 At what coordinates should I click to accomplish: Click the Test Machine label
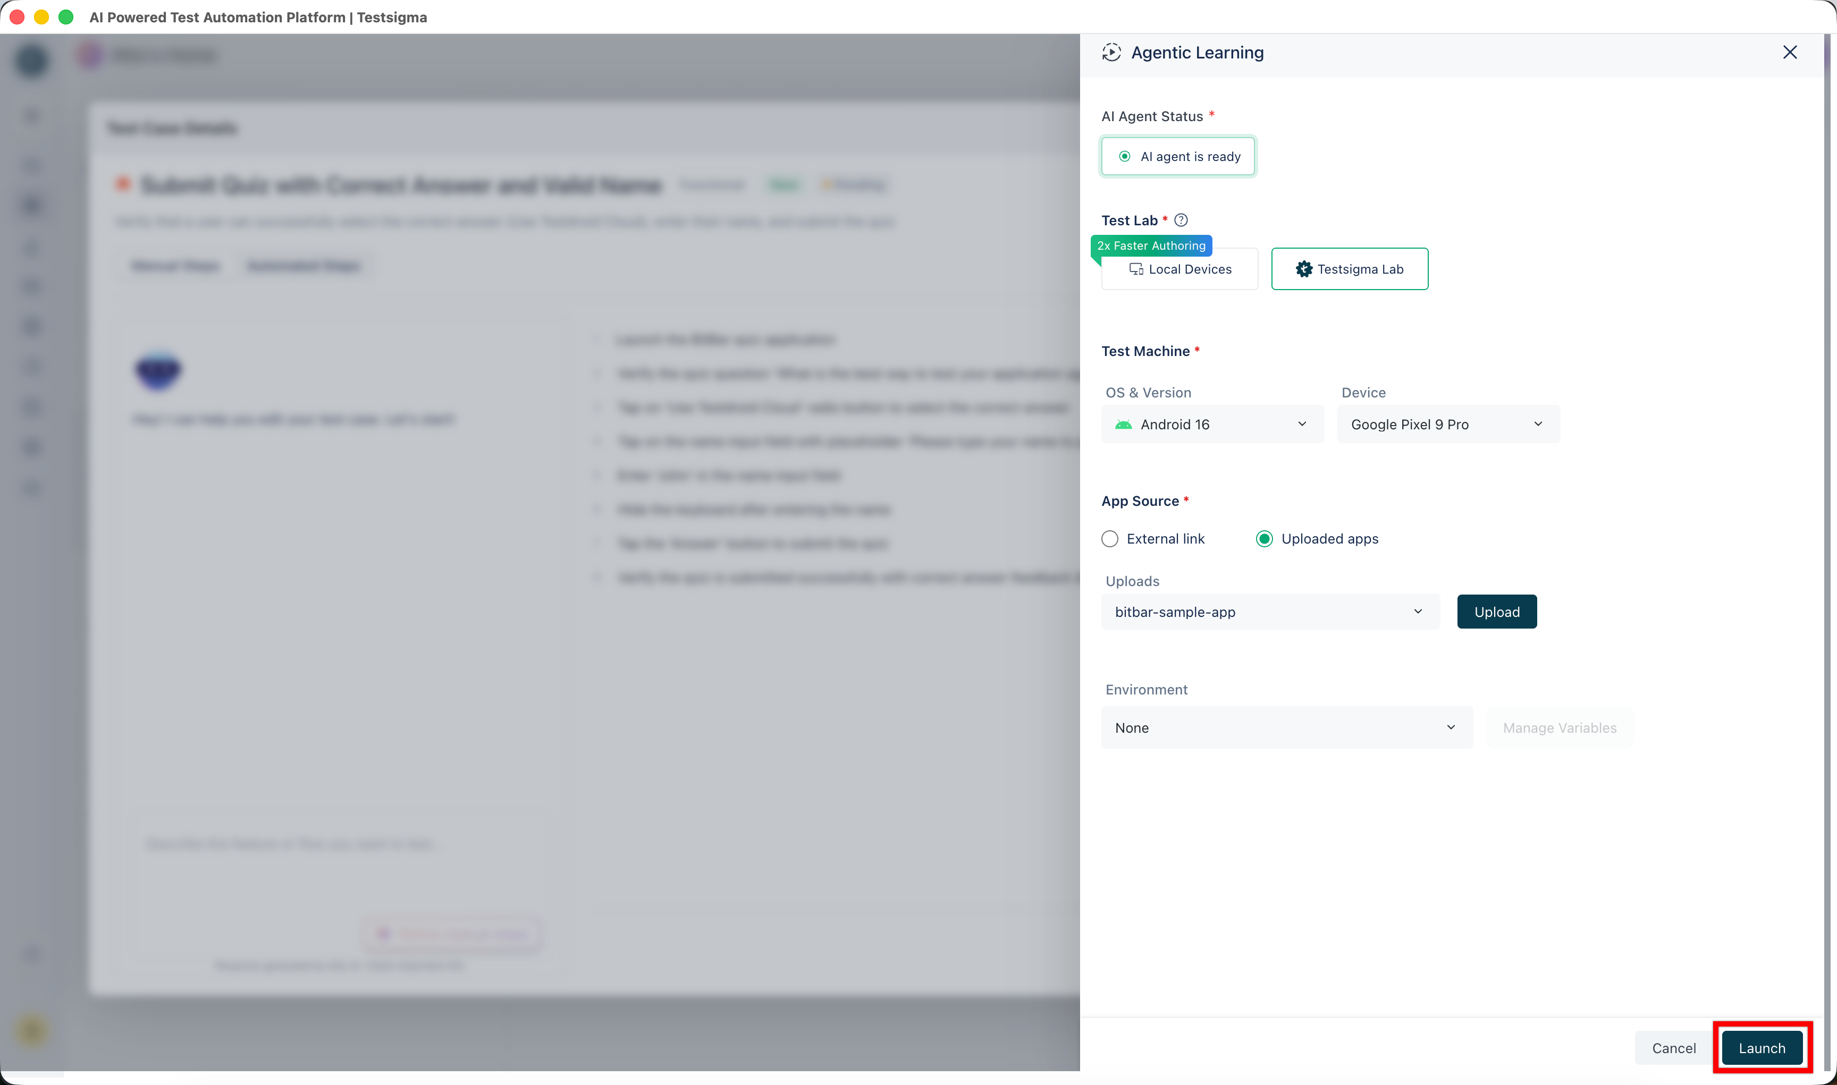pyautogui.click(x=1145, y=351)
